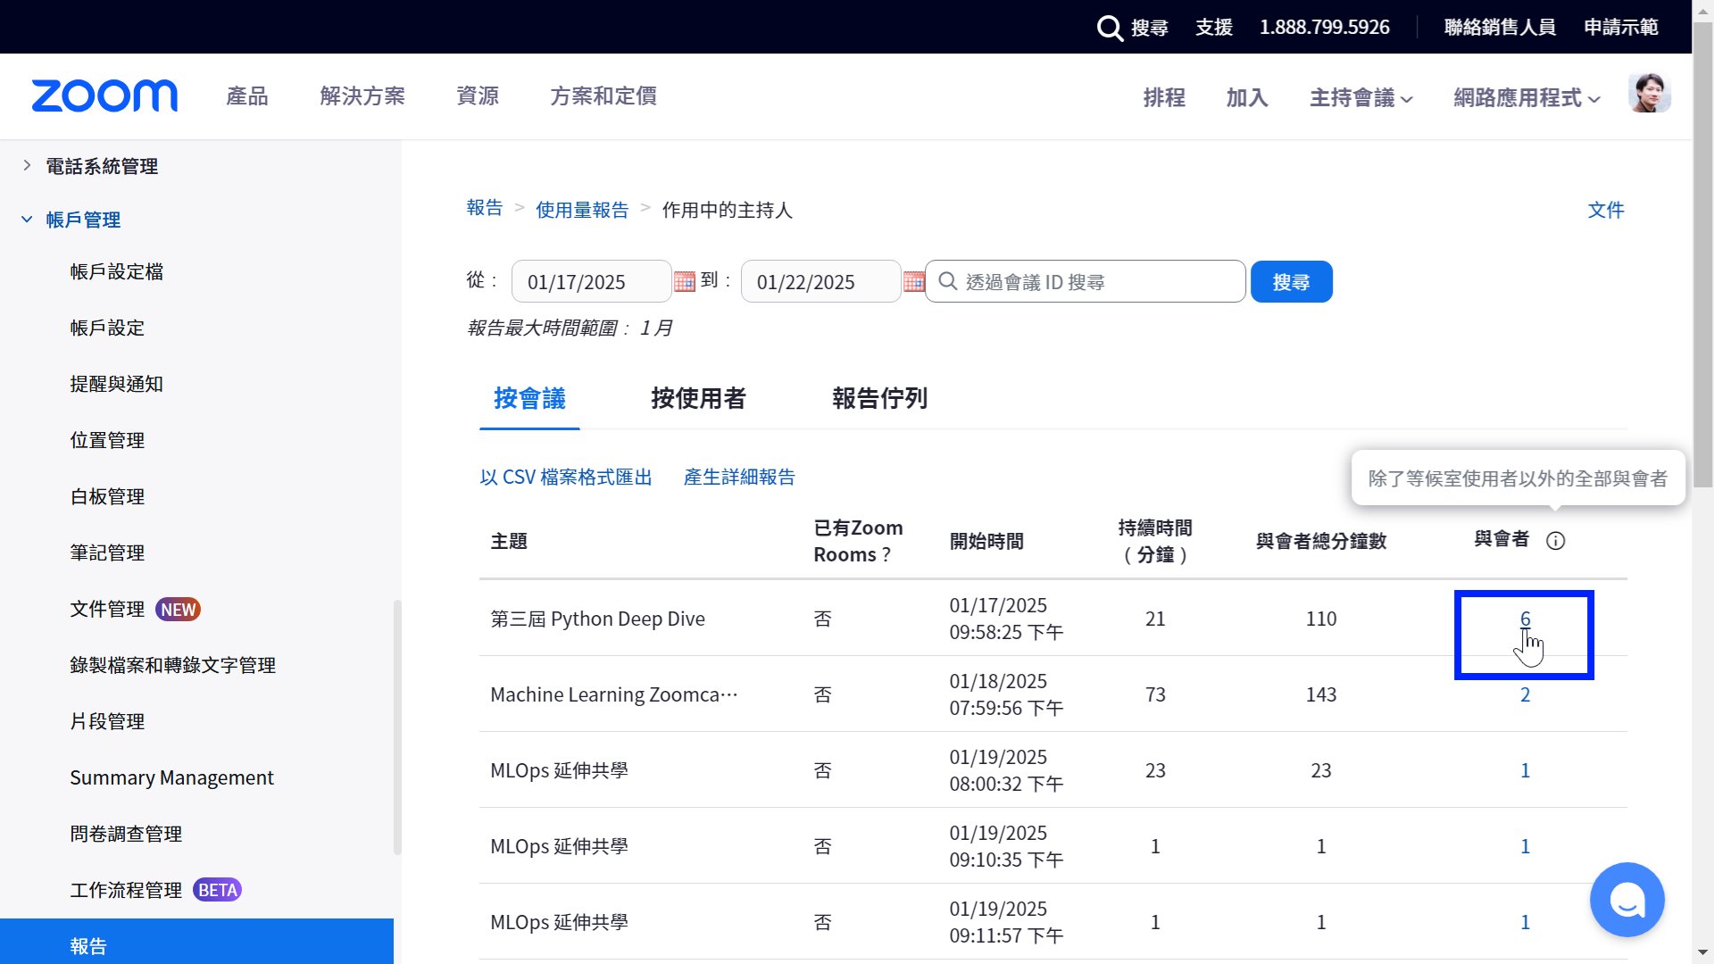Screen dimensions: 1714x964
Task: Switch to the 按使用者 tab
Action: pos(698,398)
